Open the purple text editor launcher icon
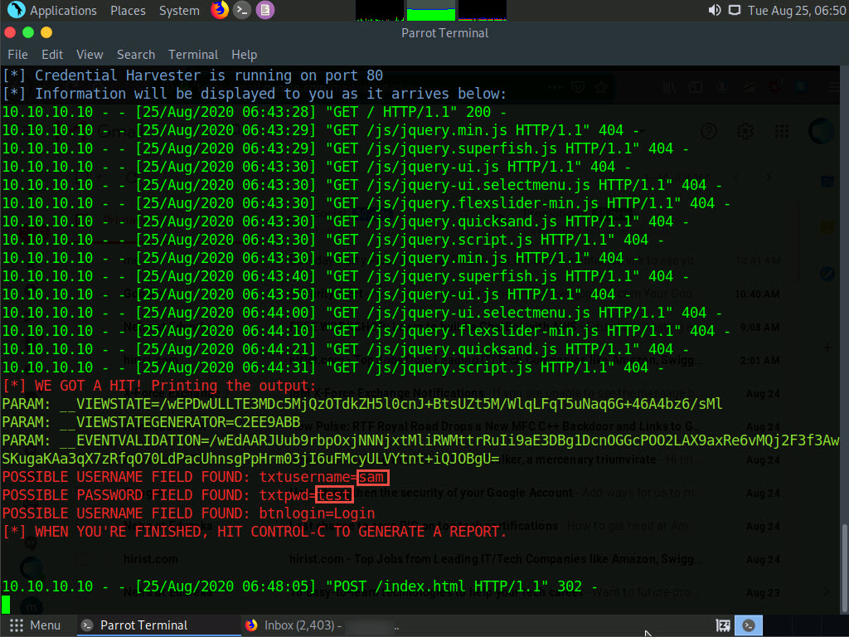This screenshot has width=849, height=637. click(265, 10)
